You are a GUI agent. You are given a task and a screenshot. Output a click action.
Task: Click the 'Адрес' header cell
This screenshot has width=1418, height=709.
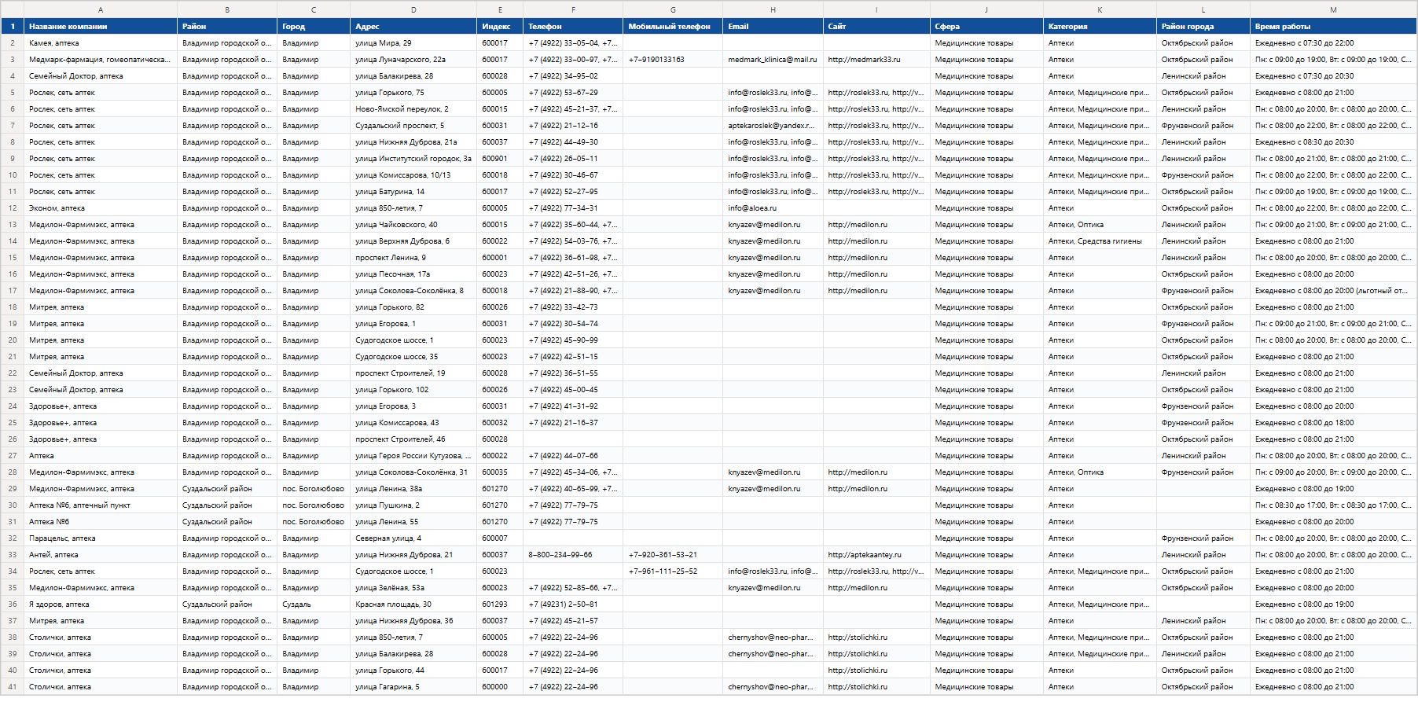coord(413,26)
